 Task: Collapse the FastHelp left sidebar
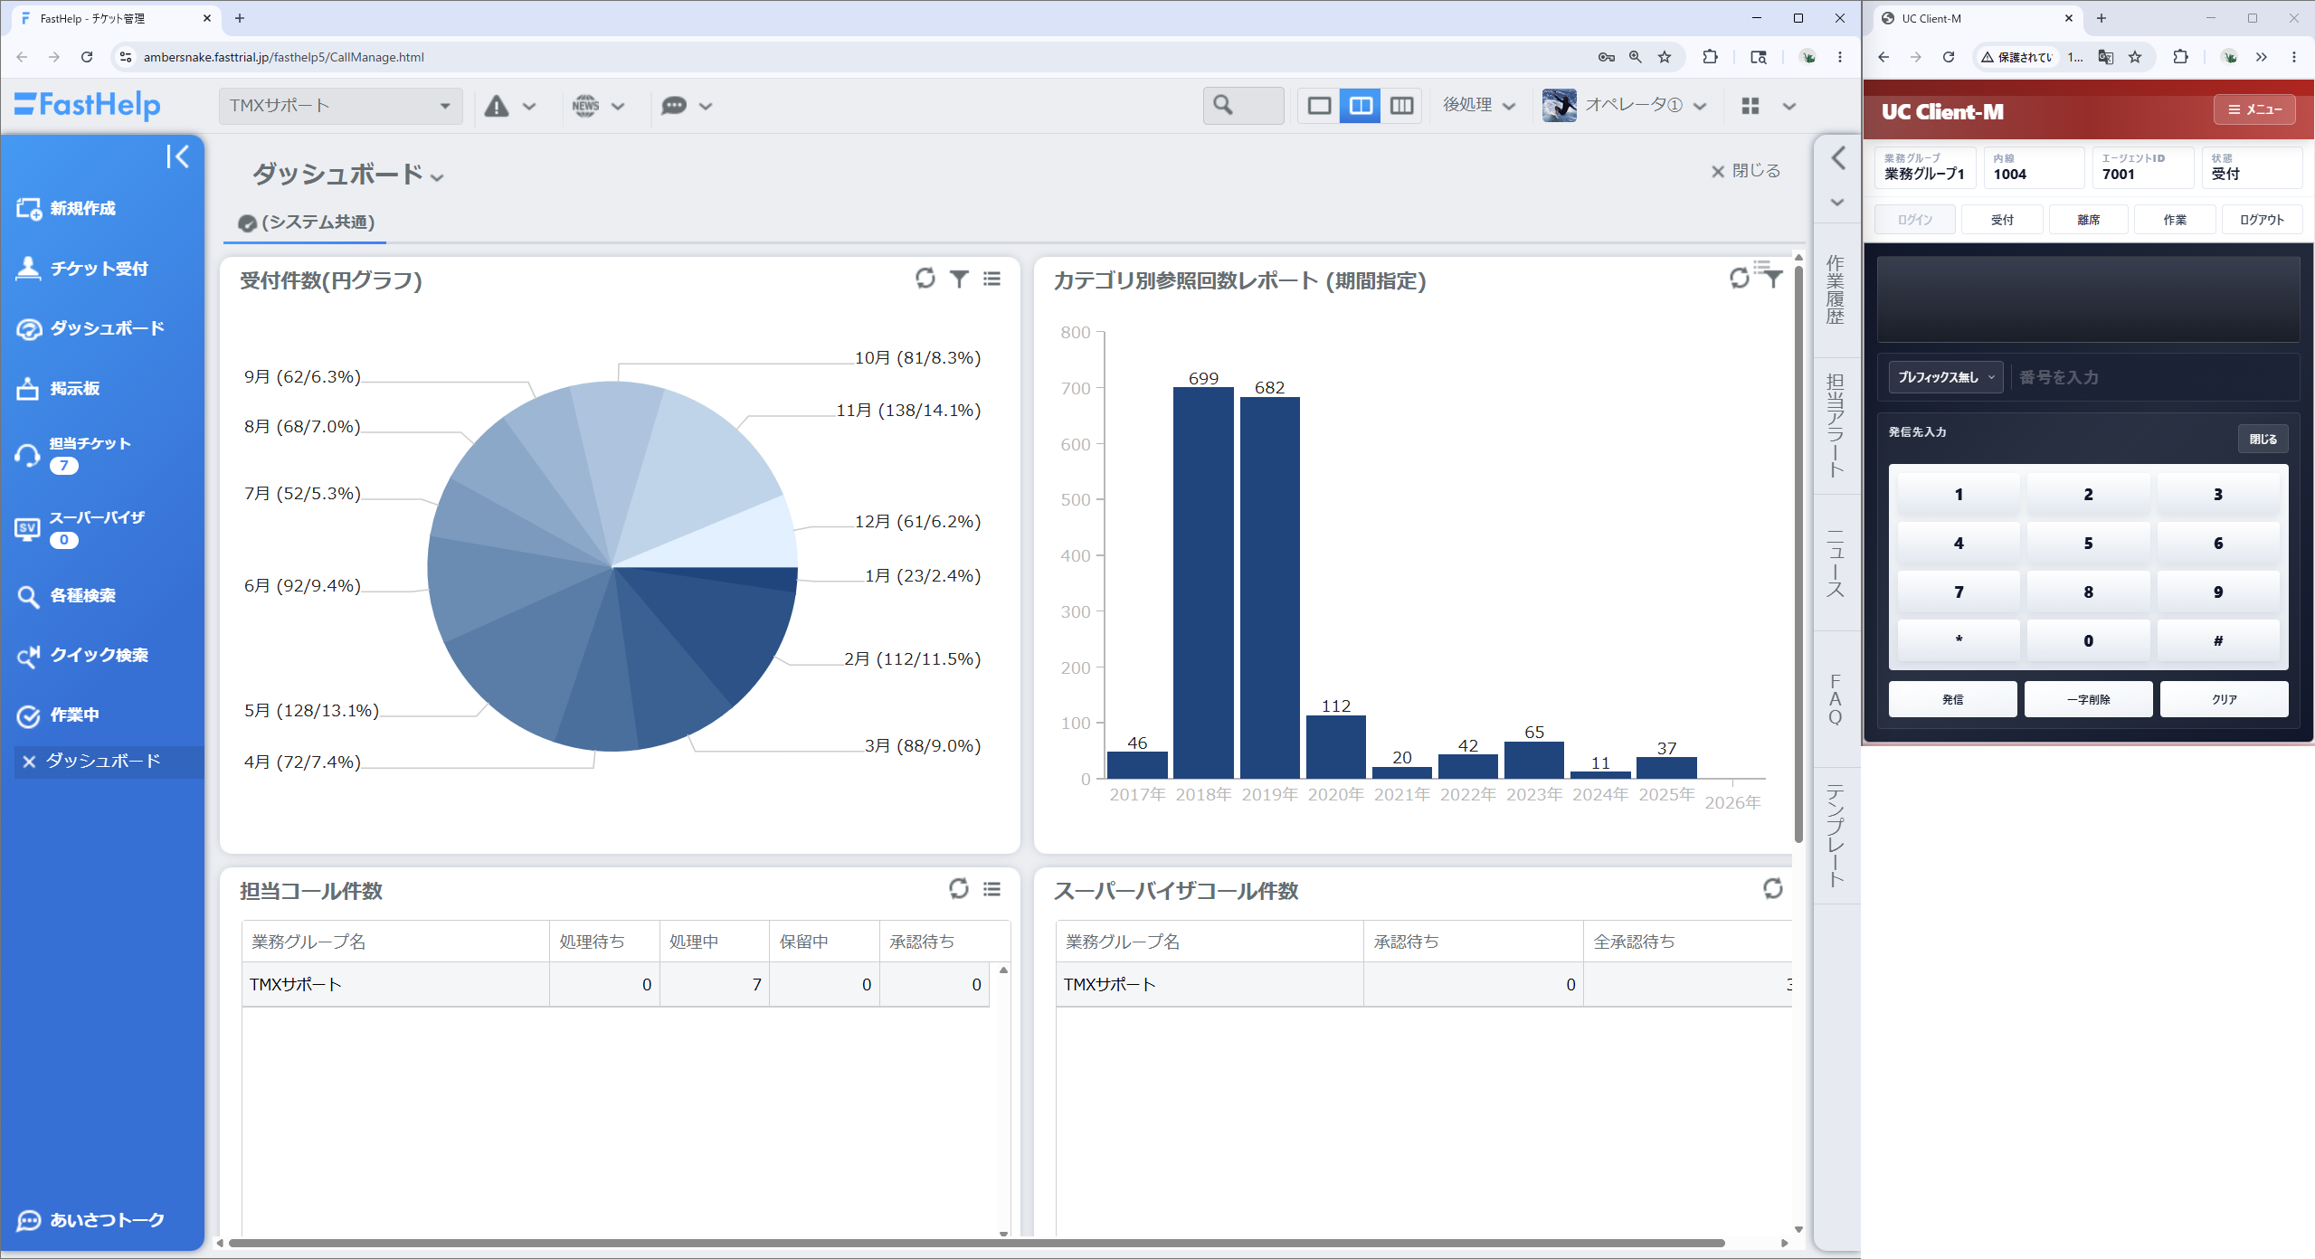coord(177,156)
